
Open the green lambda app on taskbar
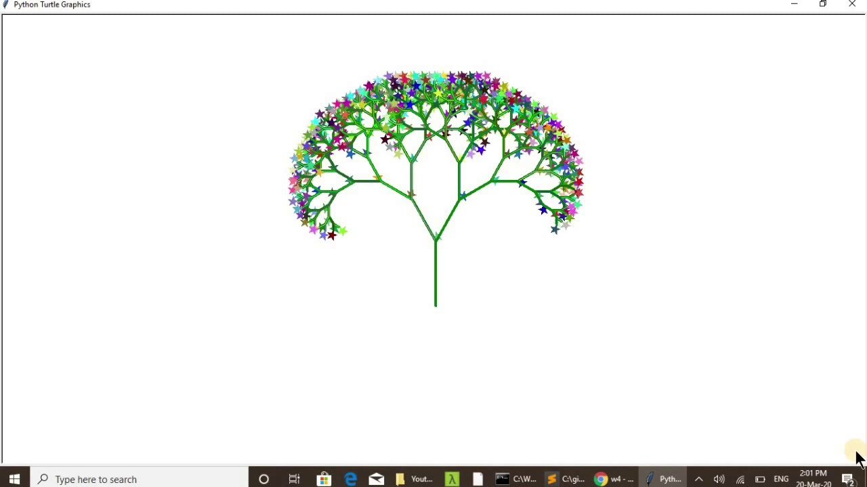coord(452,479)
